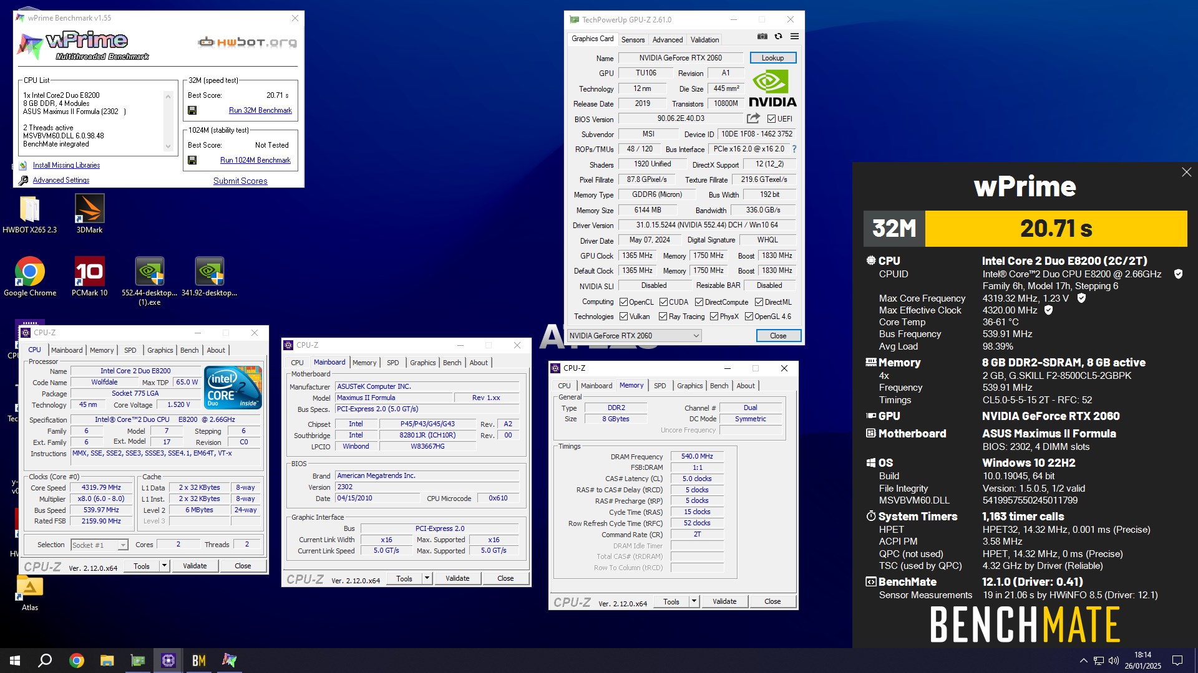Toggle DirectML checkbox
1198x673 pixels.
[759, 302]
